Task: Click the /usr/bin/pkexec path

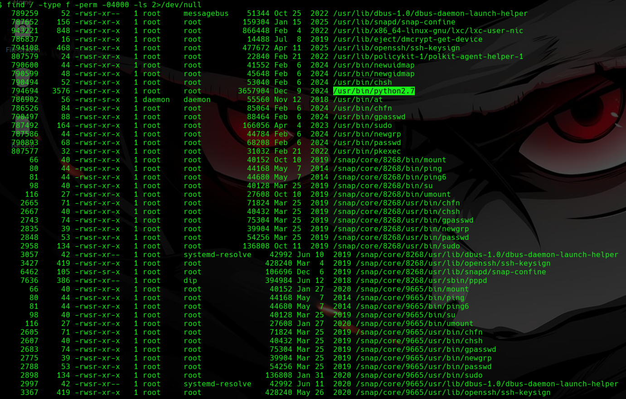Action: (367, 151)
